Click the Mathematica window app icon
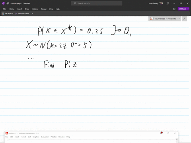 click(7, 133)
